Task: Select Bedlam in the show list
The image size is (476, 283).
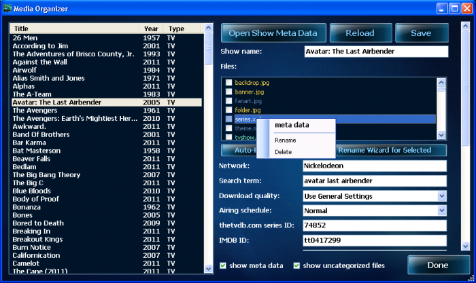Action: [x=107, y=167]
